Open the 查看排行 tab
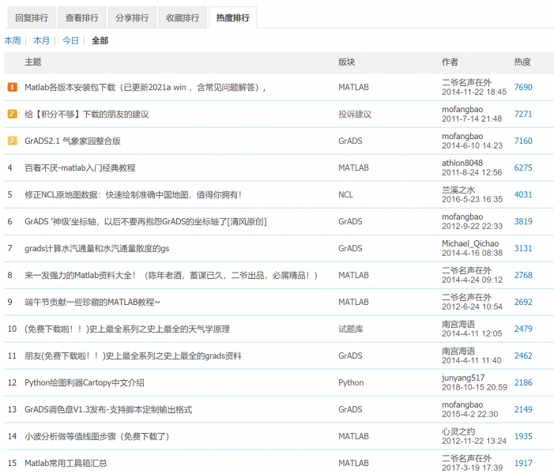This screenshot has height=474, width=554. coord(81,17)
